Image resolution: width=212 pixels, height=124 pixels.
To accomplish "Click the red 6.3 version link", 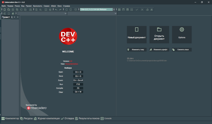I will [x=71, y=61].
